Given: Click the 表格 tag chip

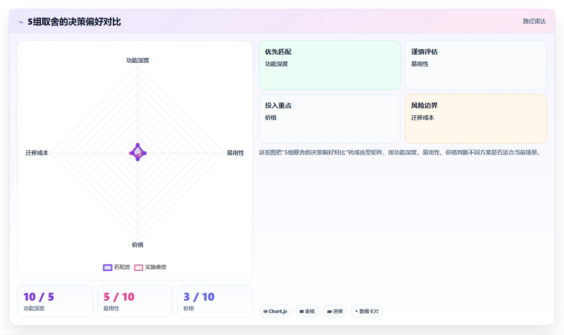Looking at the screenshot, I should [307, 311].
